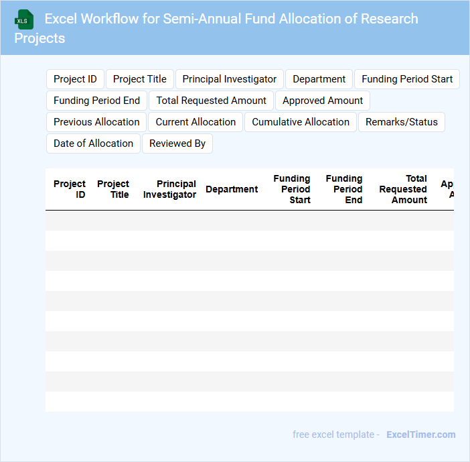
Task: Click the Principal Investigator tag
Action: click(x=229, y=79)
